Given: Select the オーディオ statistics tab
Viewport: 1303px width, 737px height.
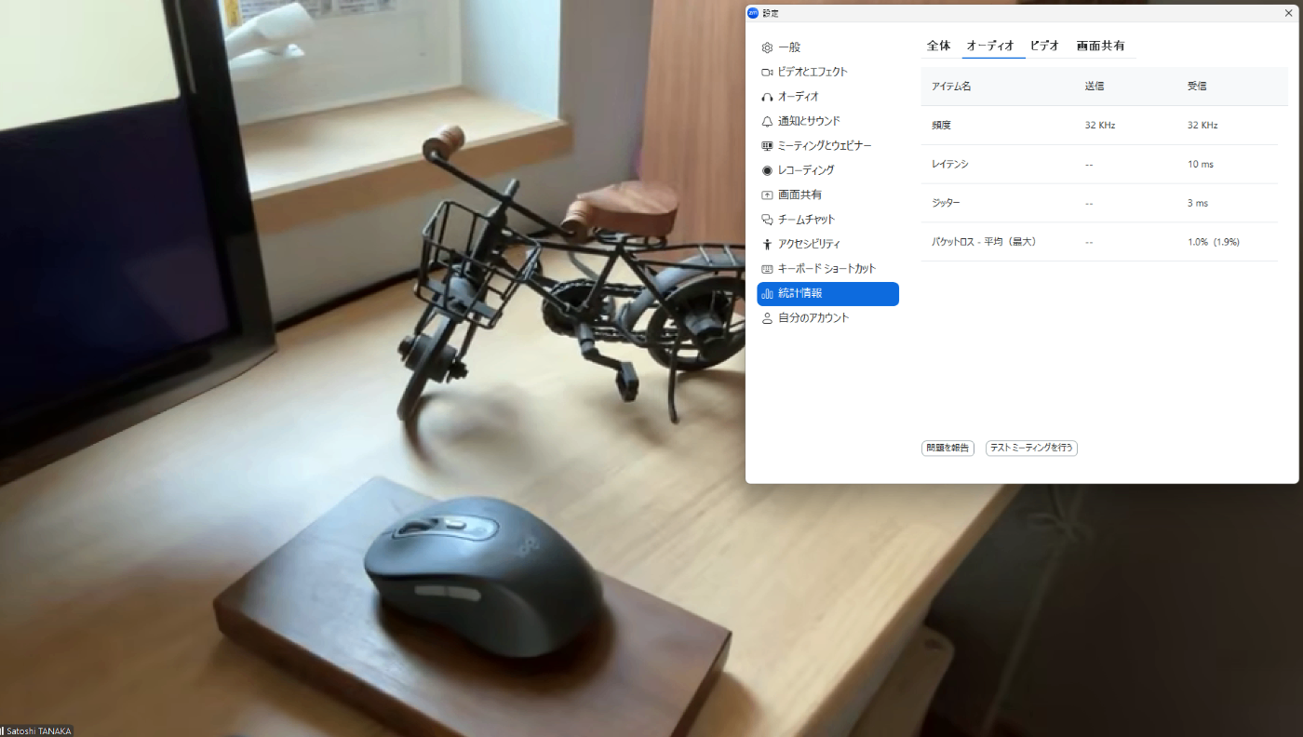Looking at the screenshot, I should tap(990, 46).
